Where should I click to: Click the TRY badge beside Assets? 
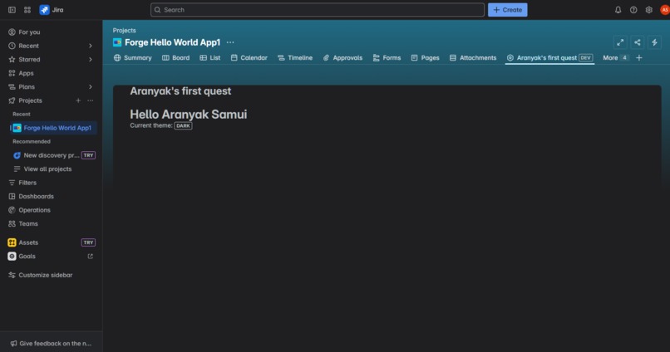tap(88, 242)
